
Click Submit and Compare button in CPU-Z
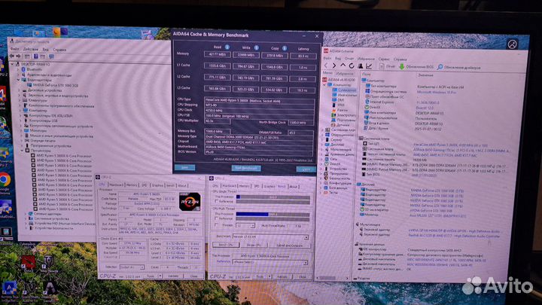tap(289, 246)
